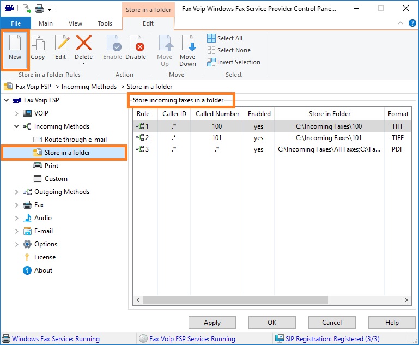Click the Called Number column header
This screenshot has height=345, width=419.
[x=217, y=114]
